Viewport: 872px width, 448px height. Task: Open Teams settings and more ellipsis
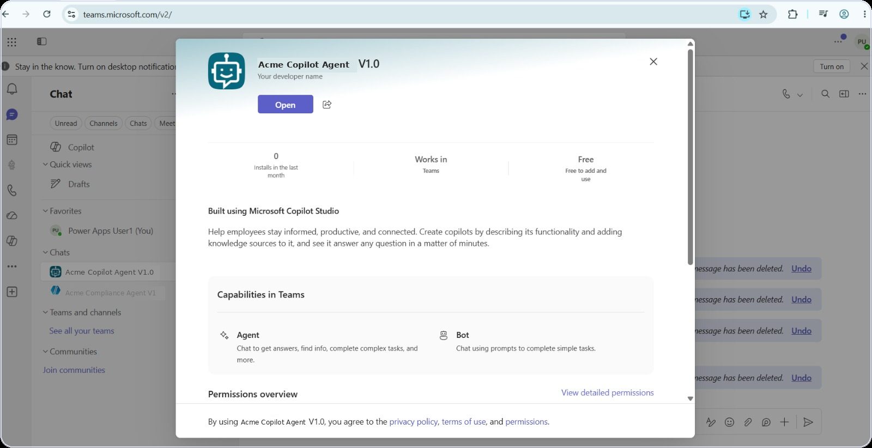[838, 41]
